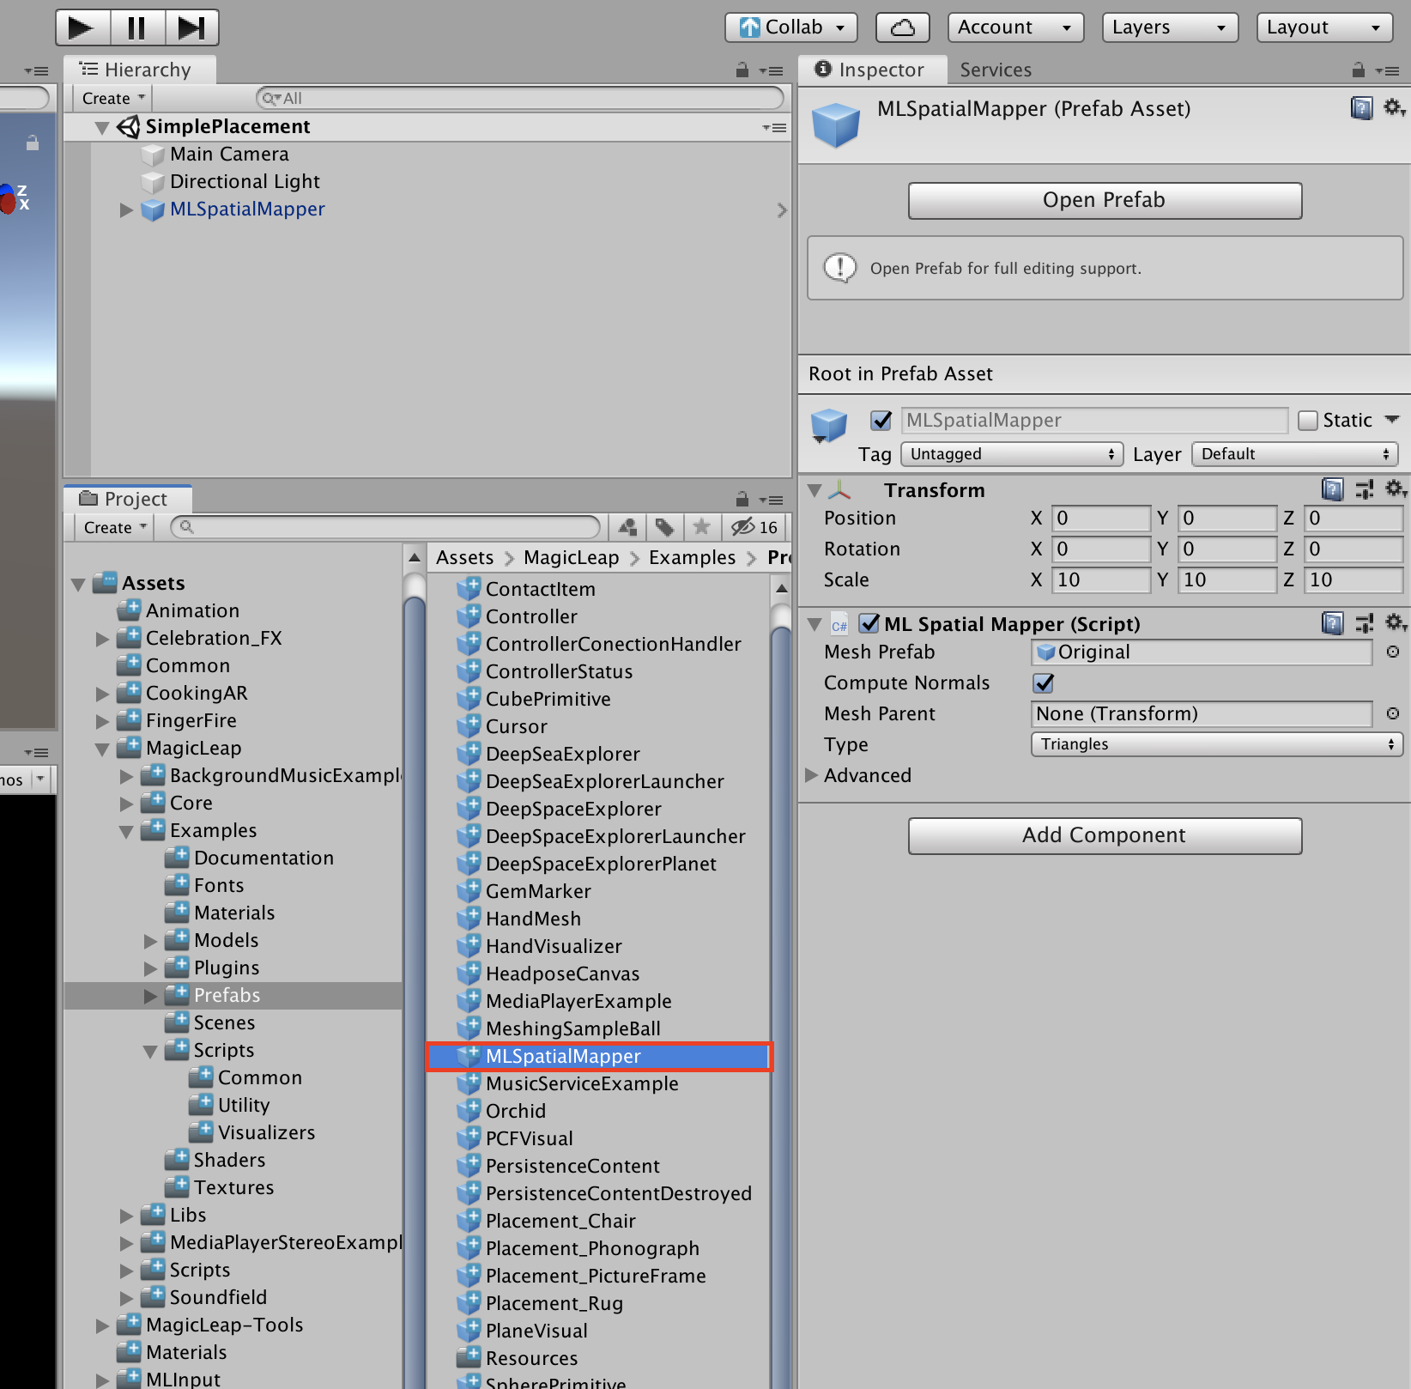Open Create menu in Hierarchy panel
Viewport: 1411px width, 1389px height.
112,98
